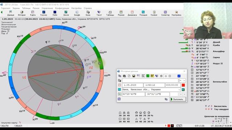Screen dimensions: 232x130
Task: Open the Конфигурация menu
Action: 62,8
